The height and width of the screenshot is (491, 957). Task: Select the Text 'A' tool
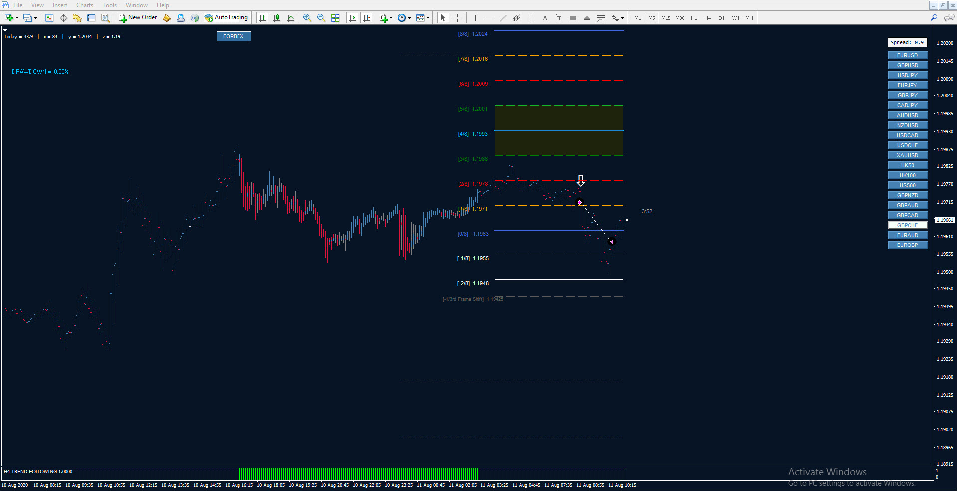click(545, 18)
